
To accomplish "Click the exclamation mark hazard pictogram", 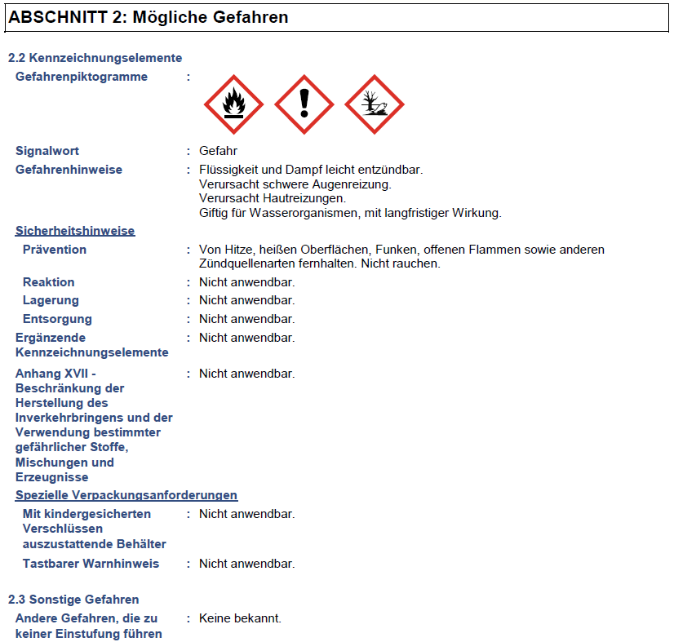I will coord(304,104).
